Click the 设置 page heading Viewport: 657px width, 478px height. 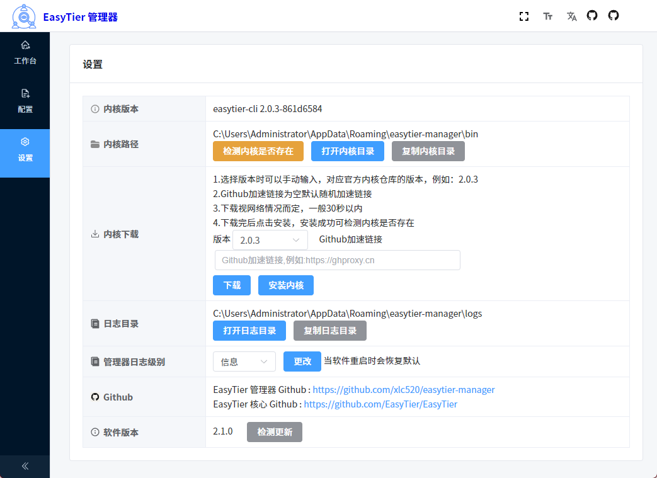tap(93, 64)
